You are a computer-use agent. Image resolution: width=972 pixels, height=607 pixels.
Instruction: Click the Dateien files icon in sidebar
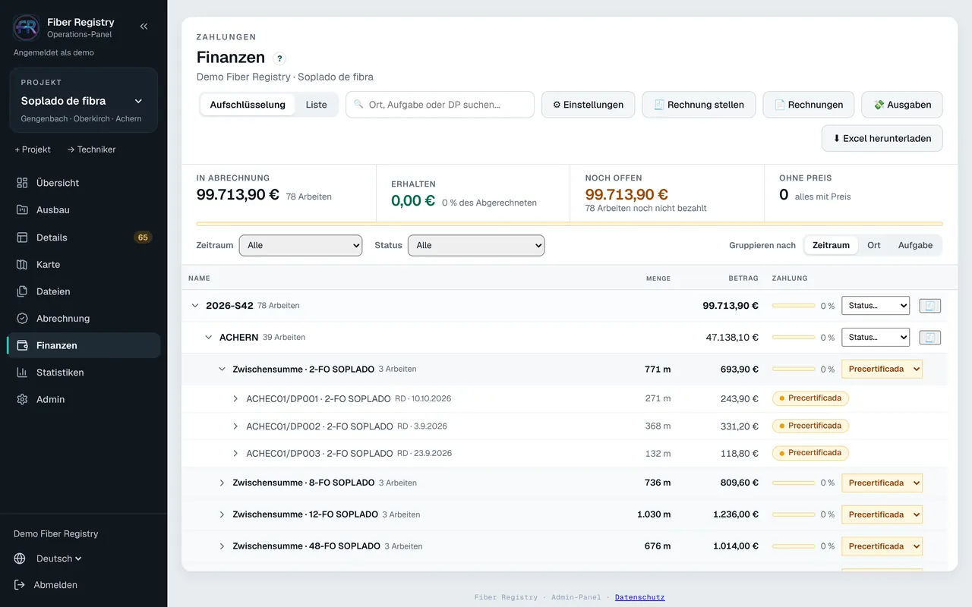(22, 291)
